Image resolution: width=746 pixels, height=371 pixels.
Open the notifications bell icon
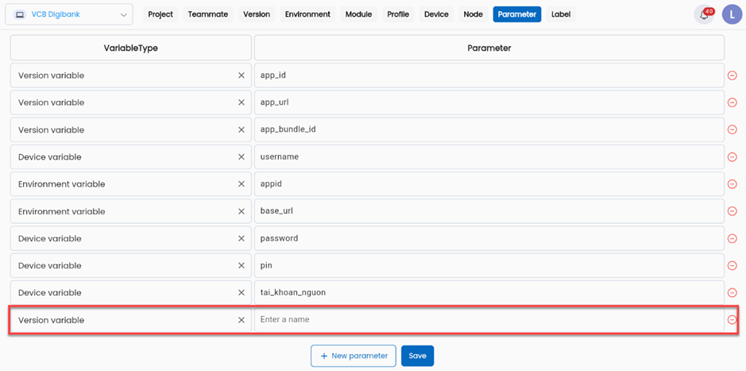703,14
